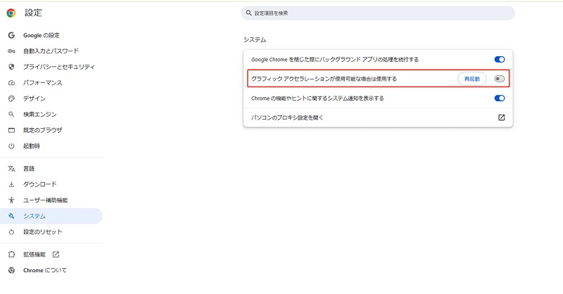The width and height of the screenshot is (563, 294).
Task: Click the power icon for 起動時
Action: (11, 146)
